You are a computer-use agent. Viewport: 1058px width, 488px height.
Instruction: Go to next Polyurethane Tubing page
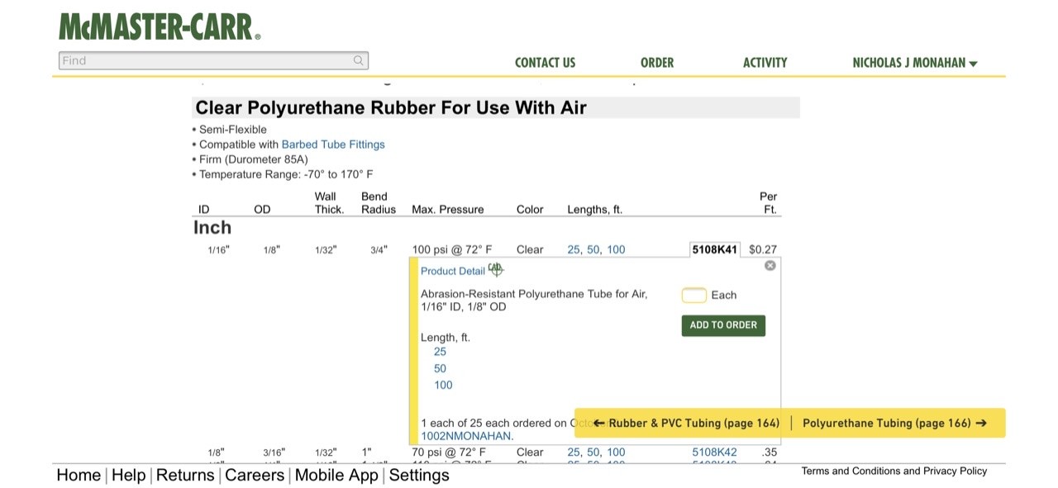(x=894, y=423)
